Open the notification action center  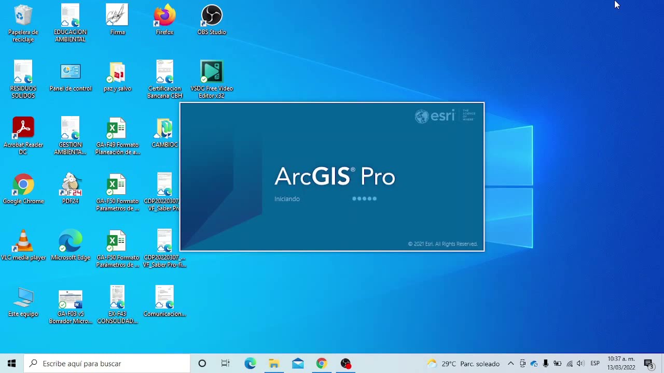[x=648, y=364]
